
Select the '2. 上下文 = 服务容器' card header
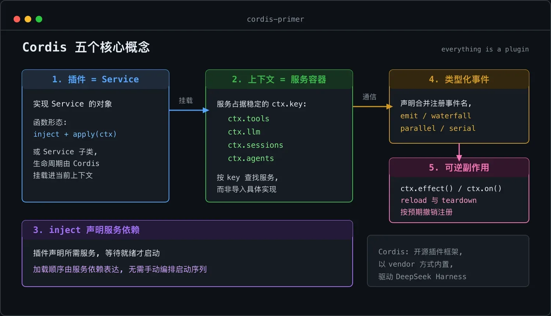click(279, 79)
